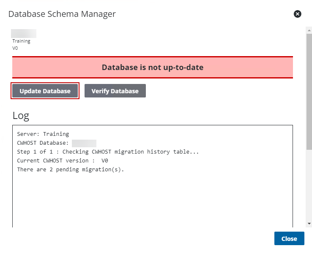Click the Update Database button

(x=45, y=91)
